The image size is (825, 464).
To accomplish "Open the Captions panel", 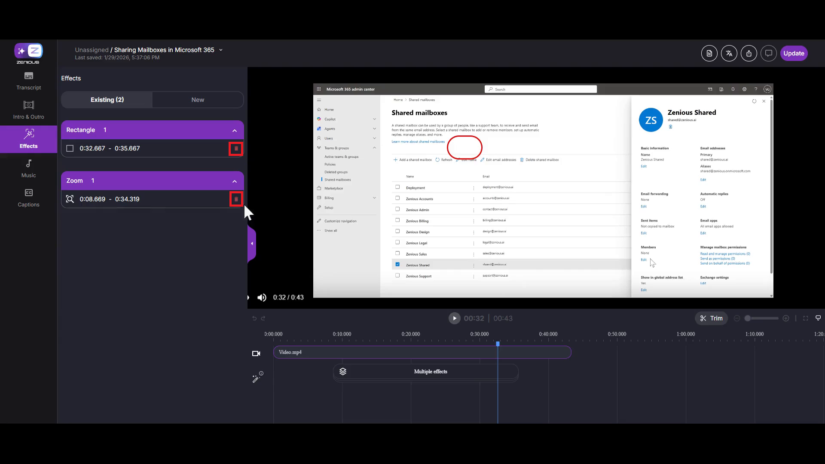I will point(29,198).
